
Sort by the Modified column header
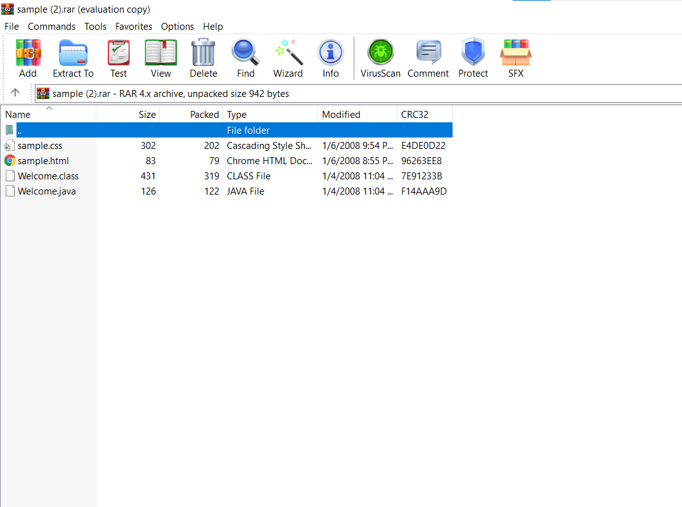pyautogui.click(x=341, y=115)
